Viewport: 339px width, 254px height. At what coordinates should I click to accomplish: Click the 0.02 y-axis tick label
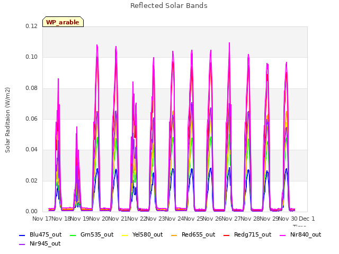[32, 180]
